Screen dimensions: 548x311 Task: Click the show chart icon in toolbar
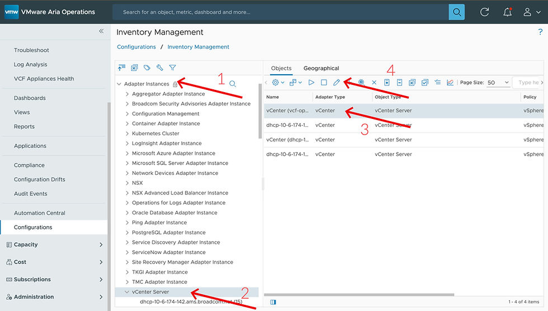tap(450, 83)
